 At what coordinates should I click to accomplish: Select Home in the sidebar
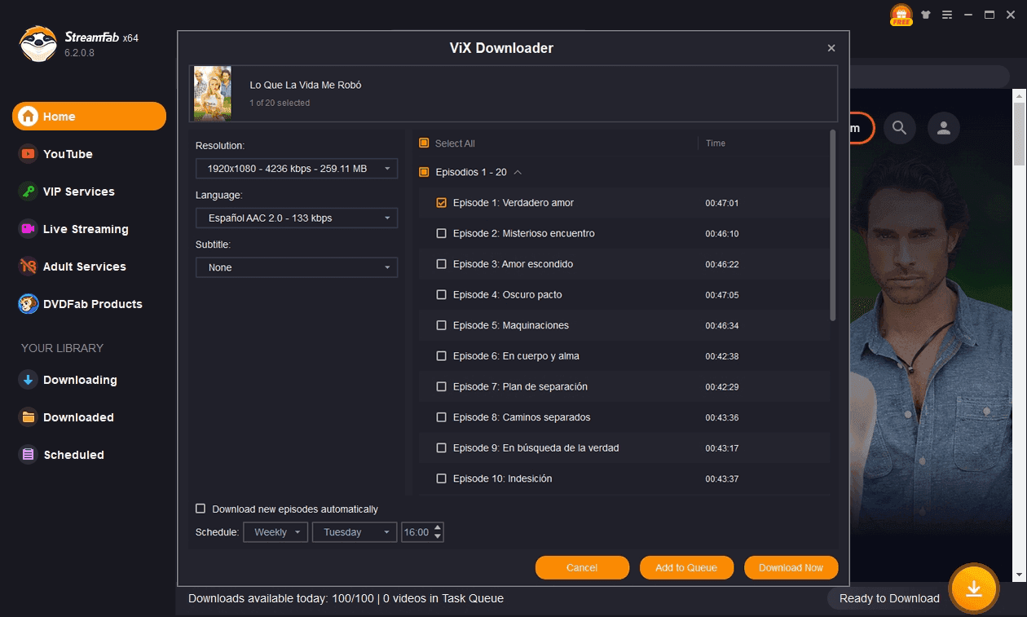point(89,117)
